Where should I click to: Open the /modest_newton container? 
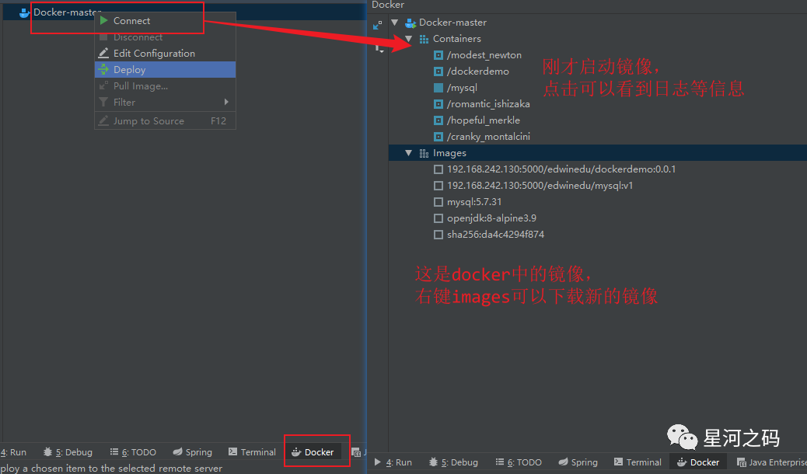coord(484,55)
